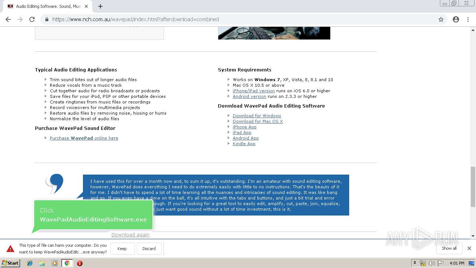Click the blue testimonial quote box
Screen dimensions: 476x268
[216, 195]
